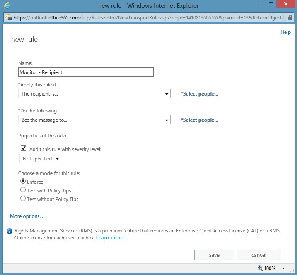Screen dimensions: 297x275
Task: Open the zoom level dropdown arrow
Action: [283, 268]
